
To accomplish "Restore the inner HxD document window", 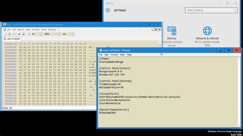I will [156, 30].
